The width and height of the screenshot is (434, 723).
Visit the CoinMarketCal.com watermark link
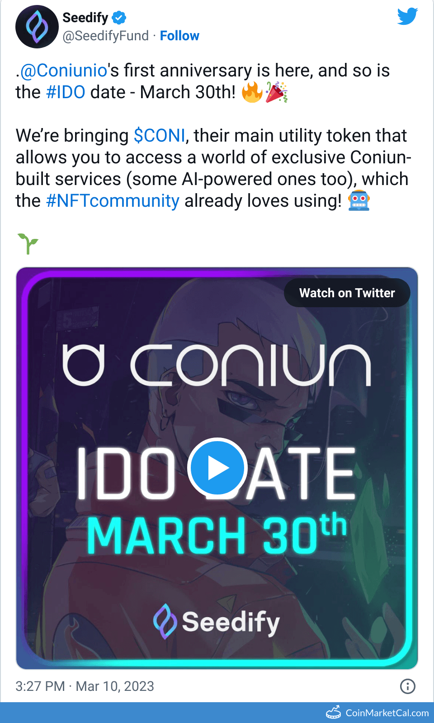click(x=387, y=713)
